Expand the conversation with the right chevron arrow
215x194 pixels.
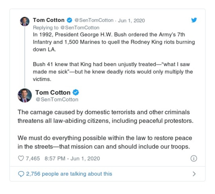[x=194, y=174]
